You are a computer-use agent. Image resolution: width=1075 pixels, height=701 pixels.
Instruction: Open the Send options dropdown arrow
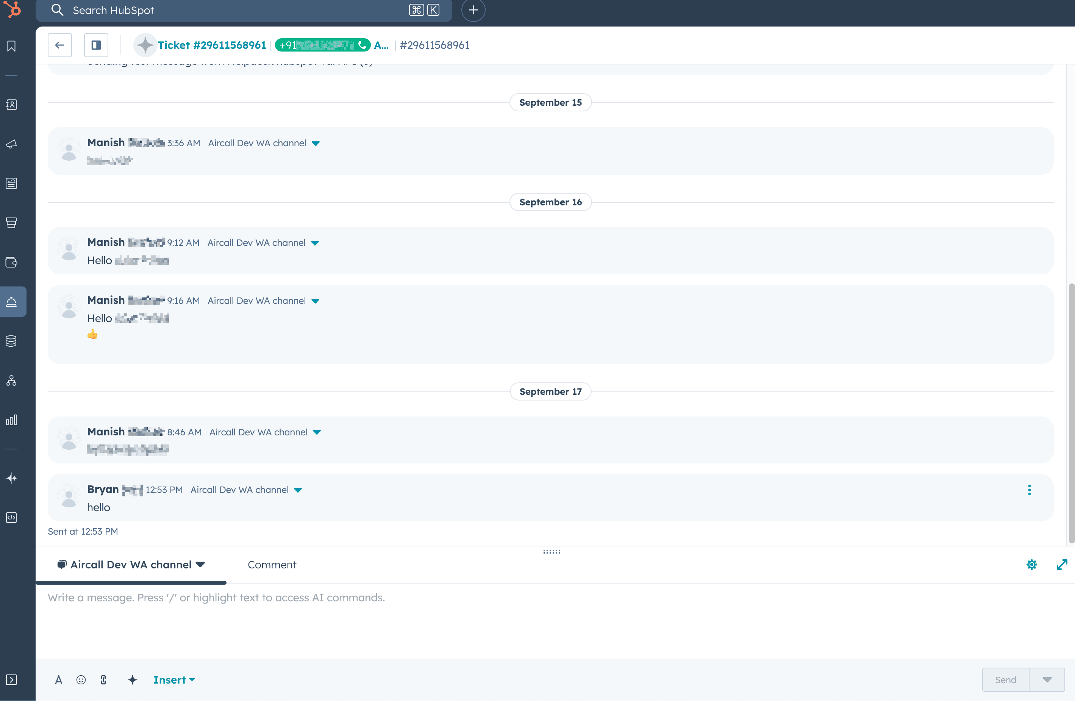(1047, 680)
